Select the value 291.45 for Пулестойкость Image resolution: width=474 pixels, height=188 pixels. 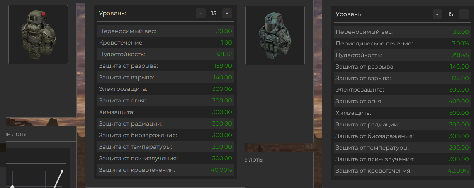coord(460,55)
